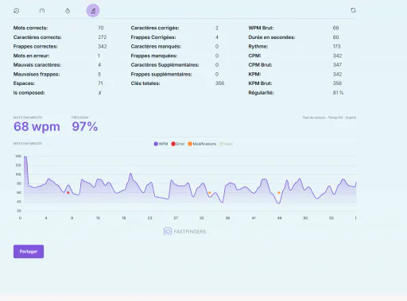Open the speedometer tab icon
407x301 pixels.
(x=42, y=10)
